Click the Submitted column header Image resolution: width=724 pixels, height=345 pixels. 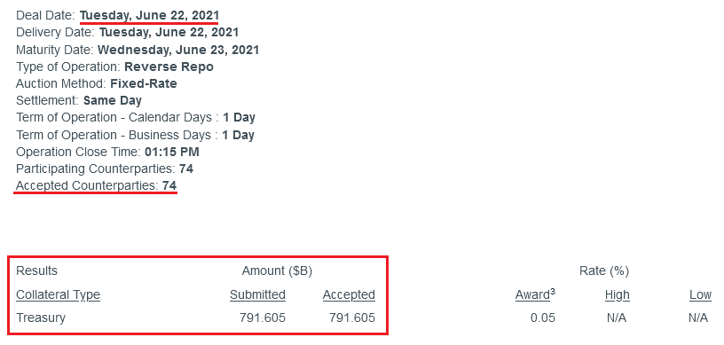pyautogui.click(x=257, y=294)
